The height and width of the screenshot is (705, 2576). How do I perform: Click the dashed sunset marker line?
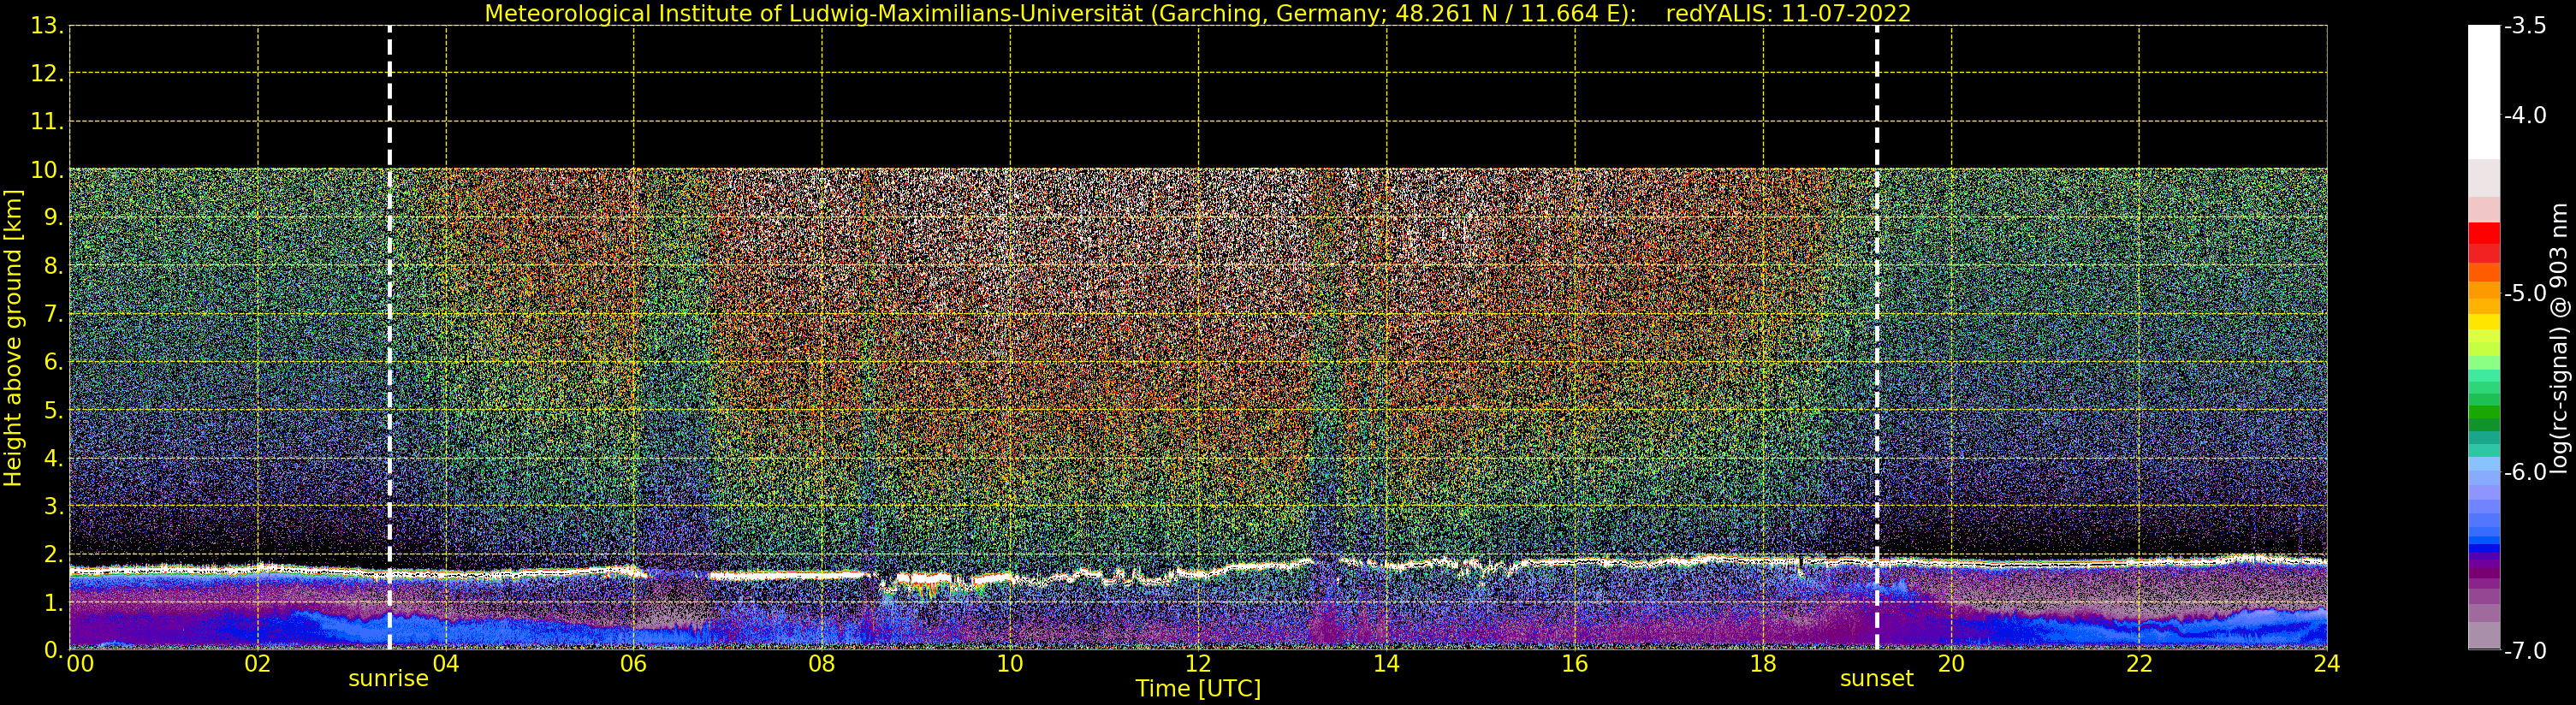(1877, 337)
